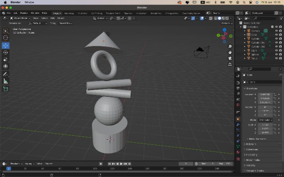Open the View Layer properties tab icon
The image size is (284, 177).
tap(238, 94)
